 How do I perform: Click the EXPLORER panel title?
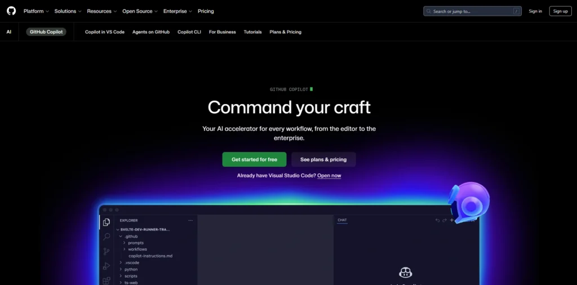[129, 221]
